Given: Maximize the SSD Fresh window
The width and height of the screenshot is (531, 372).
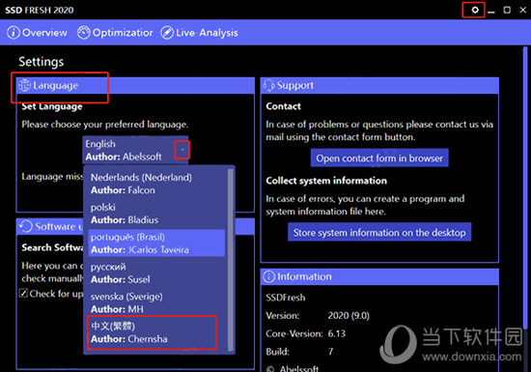Looking at the screenshot, I should 507,10.
